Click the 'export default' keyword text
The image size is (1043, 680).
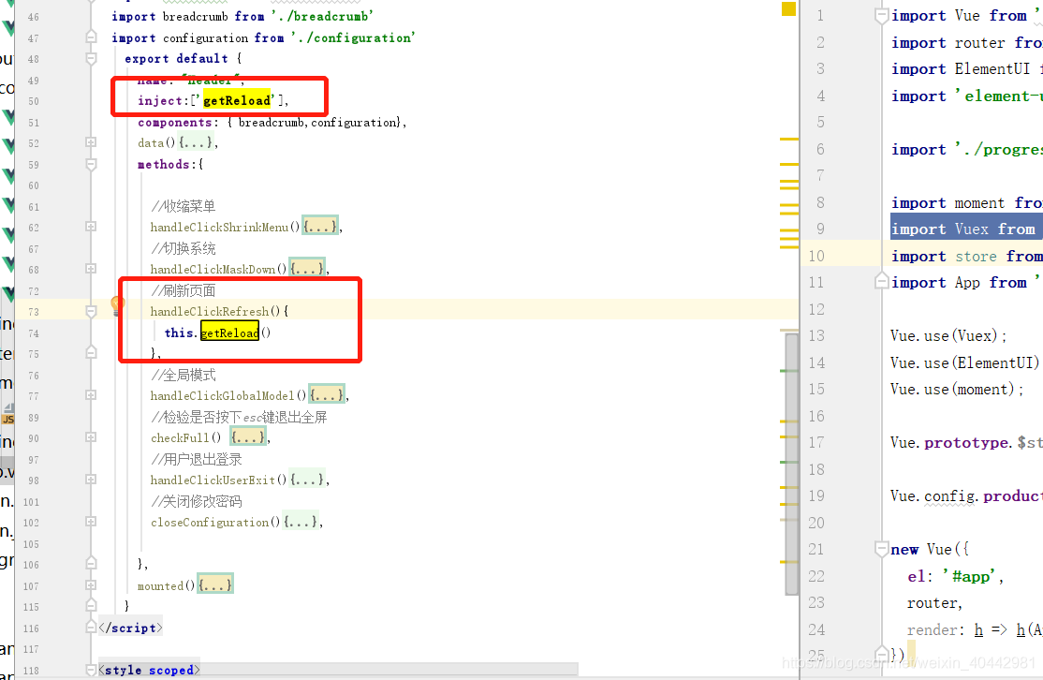click(x=176, y=59)
